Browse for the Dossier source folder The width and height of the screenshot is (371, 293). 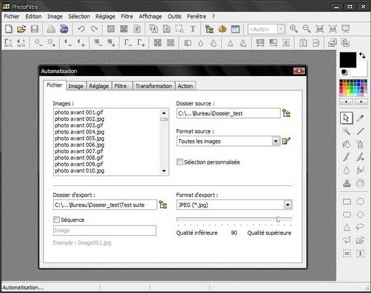[286, 113]
